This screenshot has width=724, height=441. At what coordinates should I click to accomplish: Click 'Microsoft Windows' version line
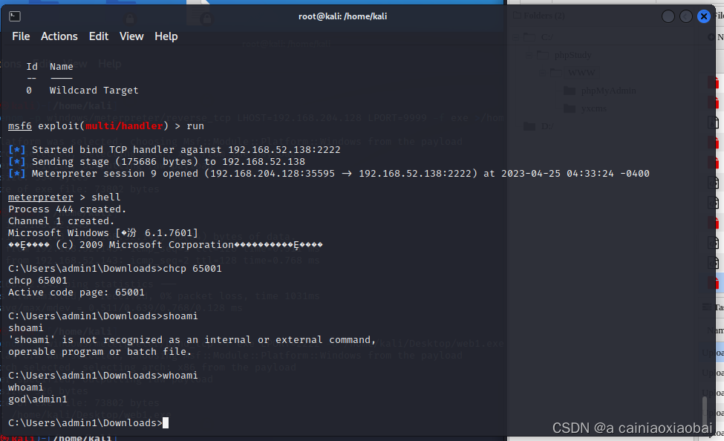coord(102,232)
